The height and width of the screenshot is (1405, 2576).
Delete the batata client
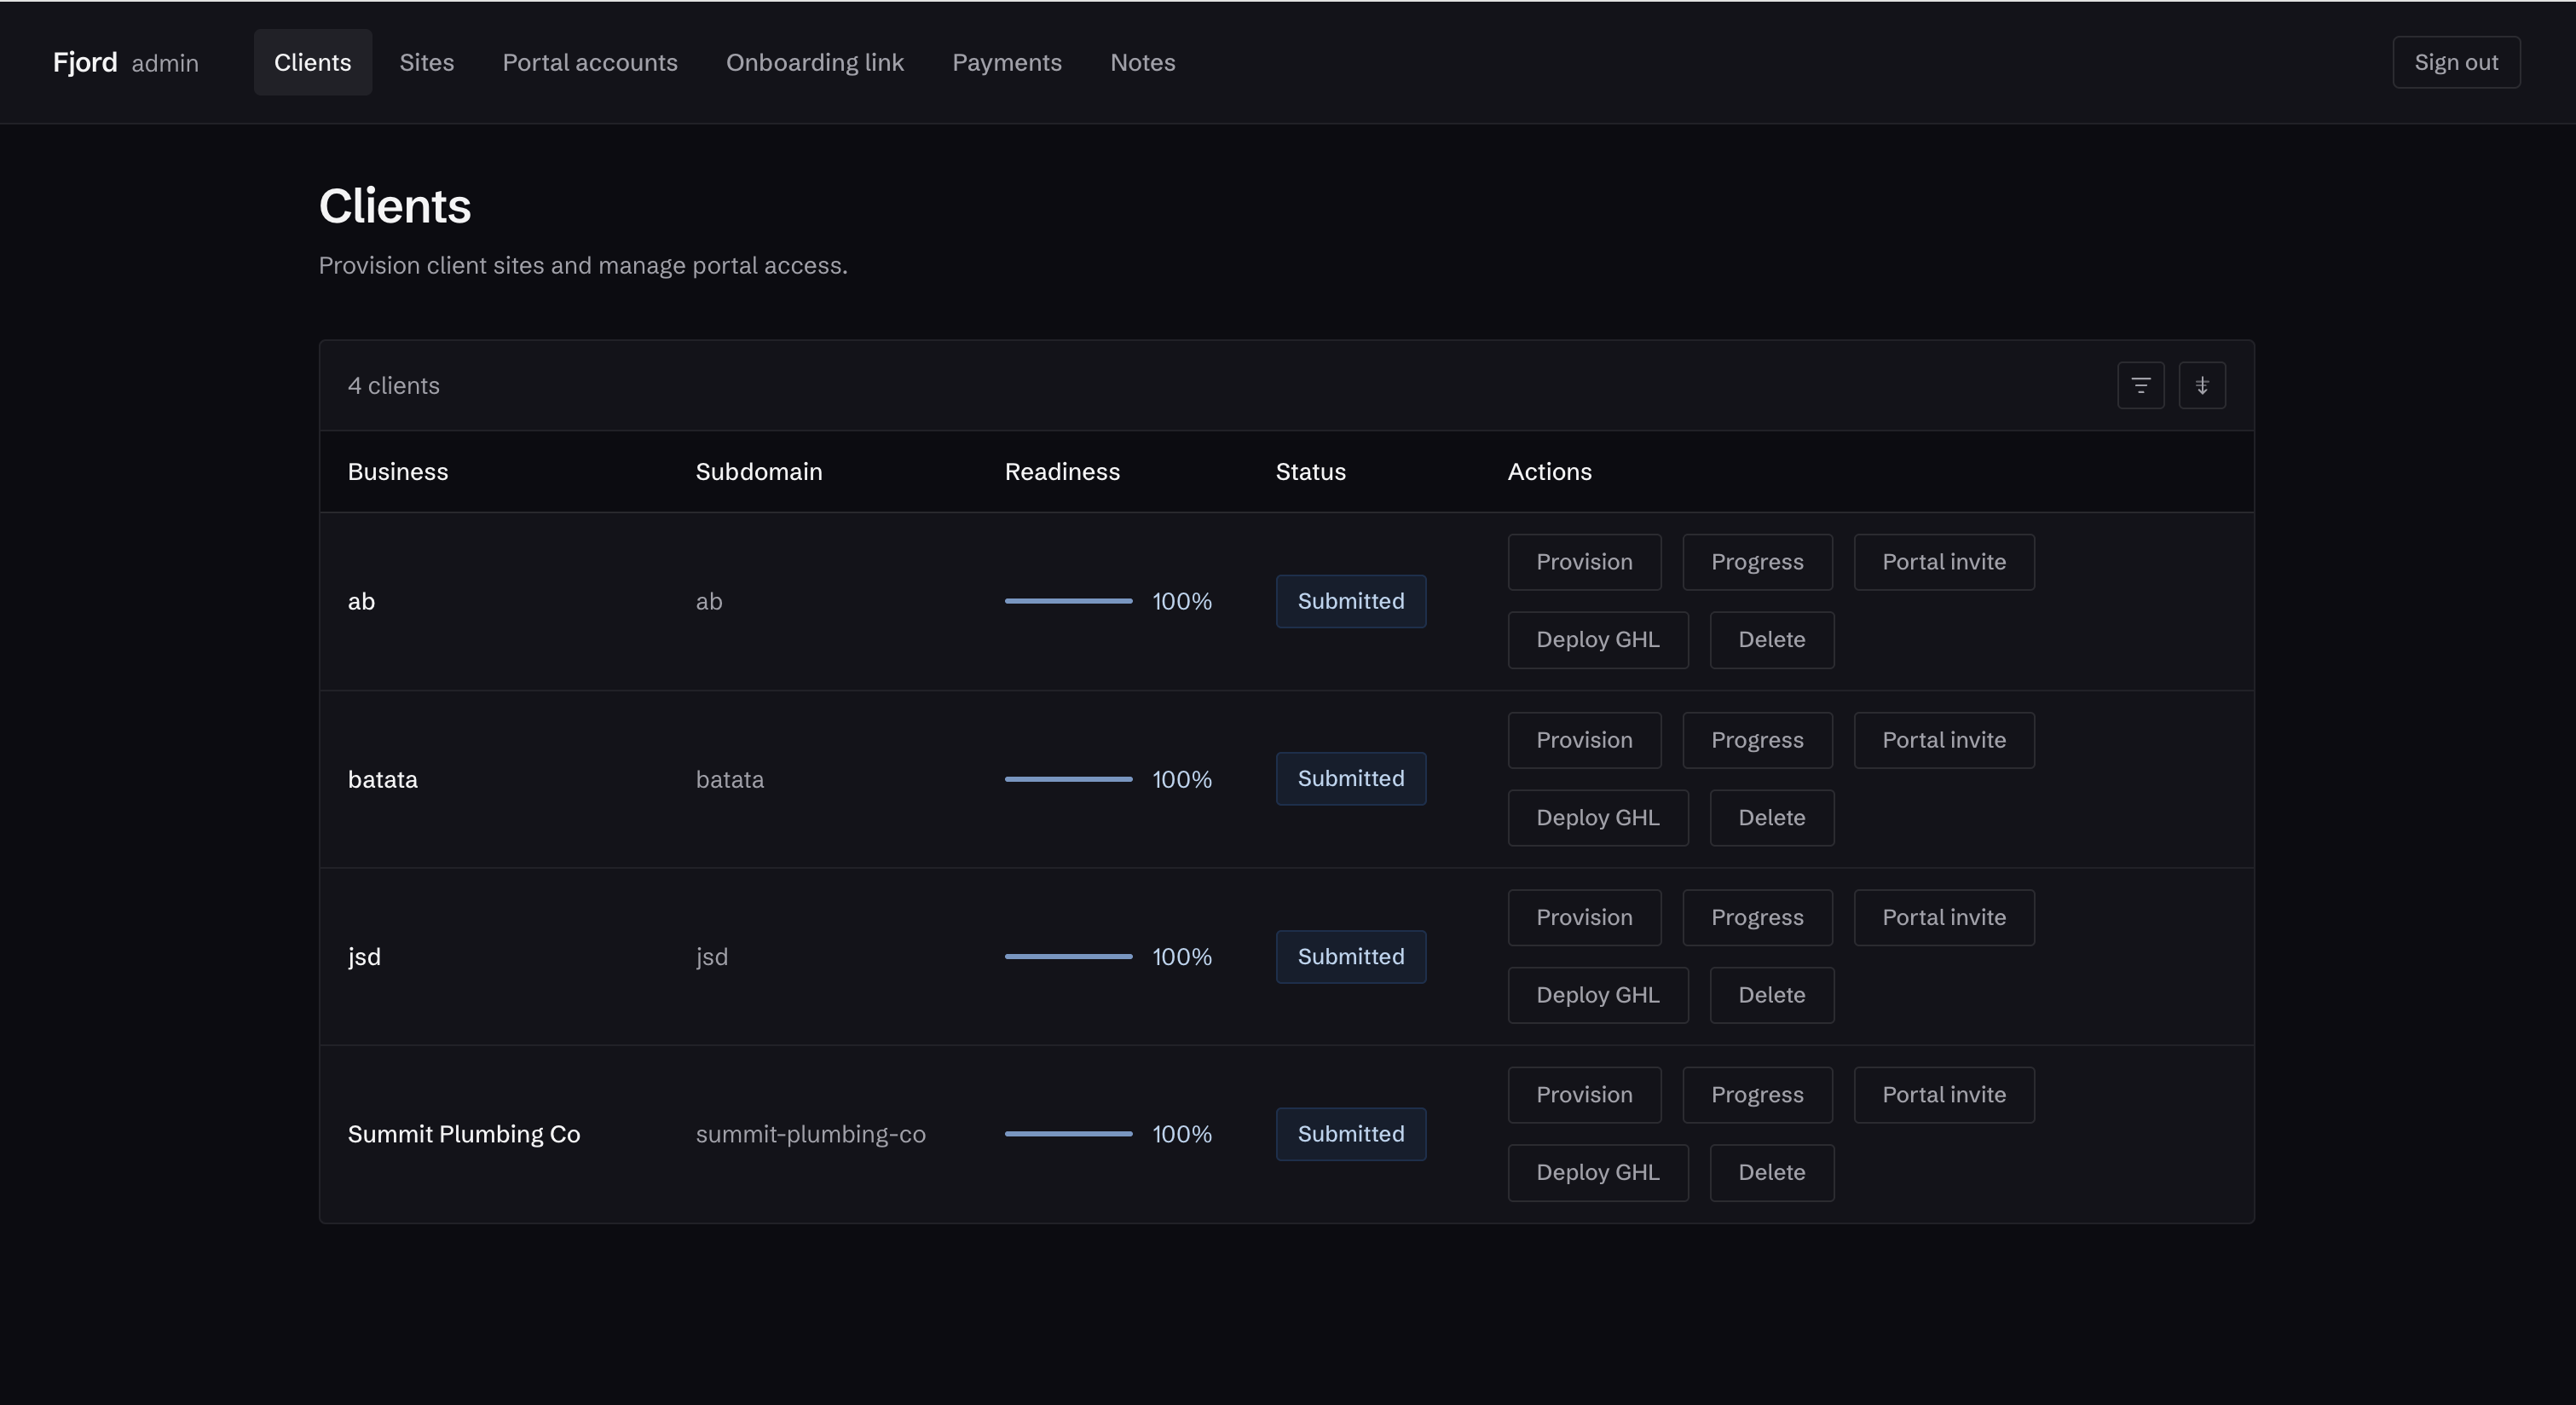[x=1772, y=818]
